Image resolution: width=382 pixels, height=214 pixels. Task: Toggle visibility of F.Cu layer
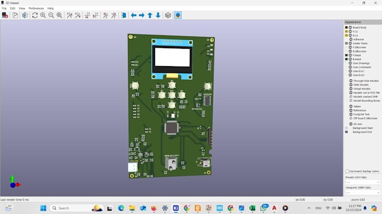[x=351, y=31]
